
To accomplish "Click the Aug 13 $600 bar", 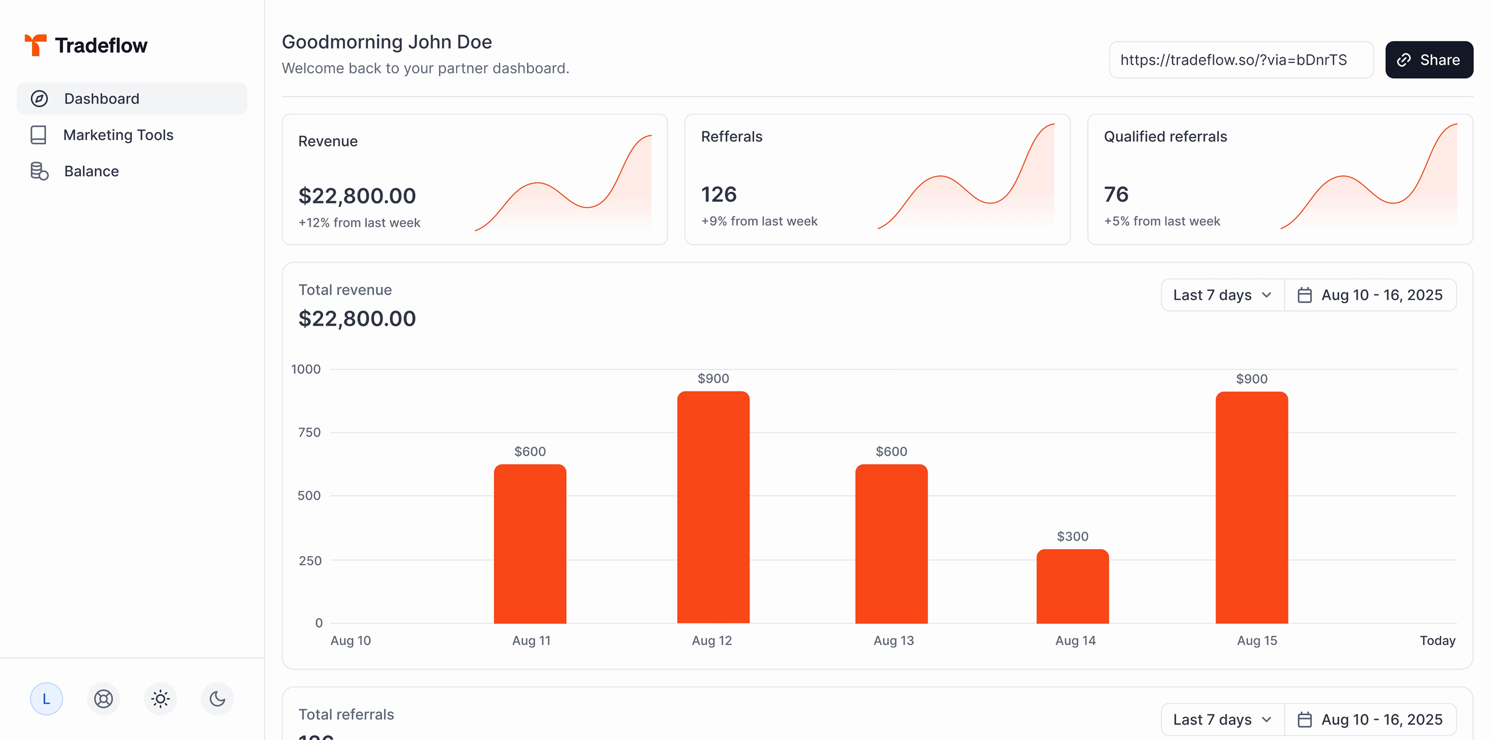I will click(891, 544).
